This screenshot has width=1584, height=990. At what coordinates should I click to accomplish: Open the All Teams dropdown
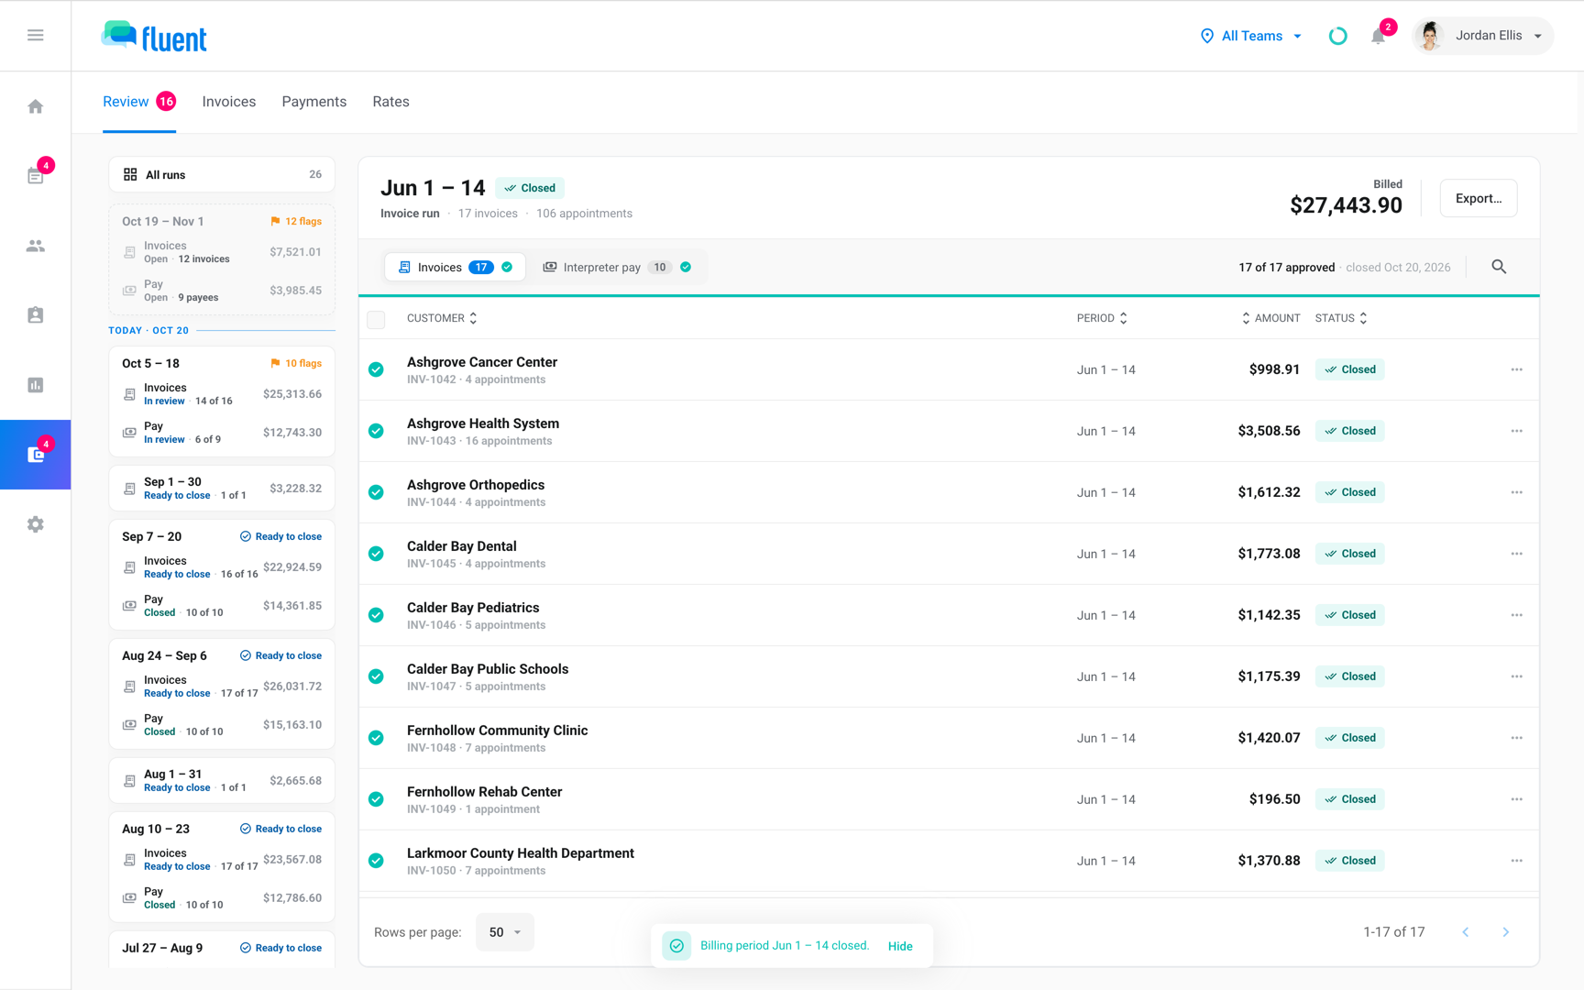click(1250, 36)
